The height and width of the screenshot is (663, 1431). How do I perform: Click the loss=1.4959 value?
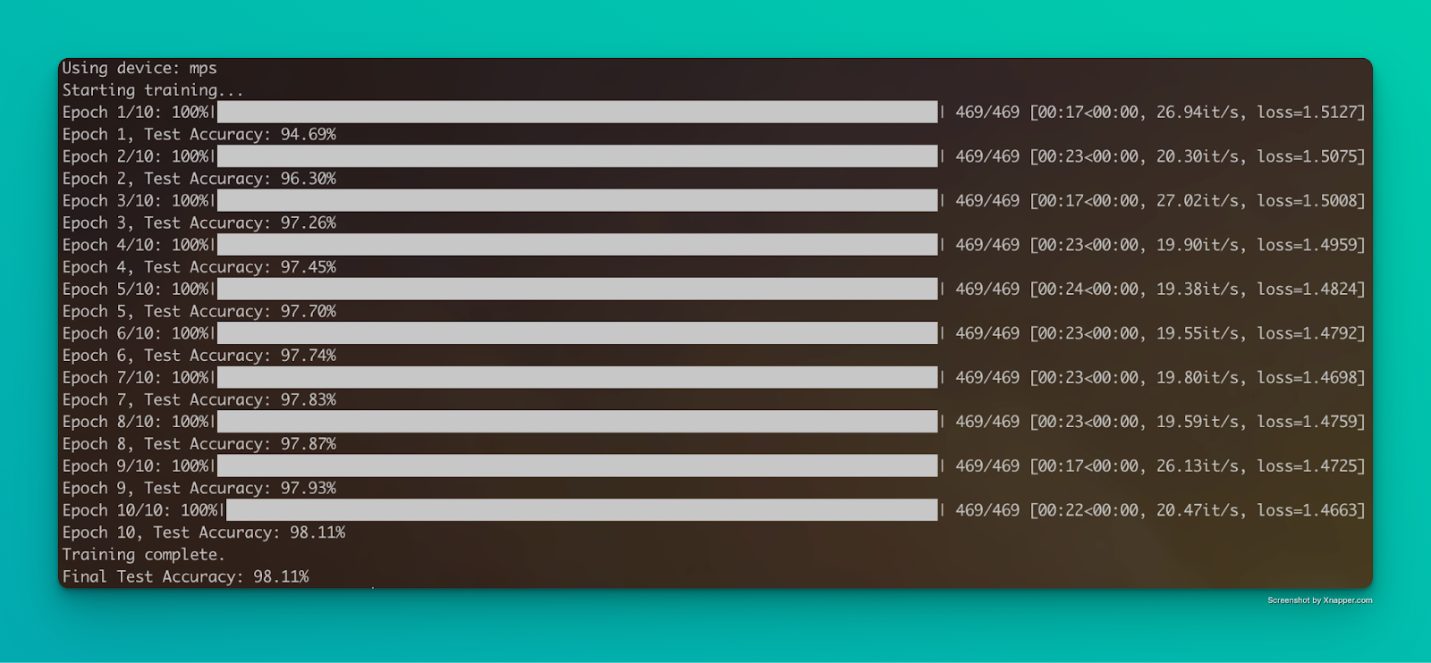[1308, 245]
